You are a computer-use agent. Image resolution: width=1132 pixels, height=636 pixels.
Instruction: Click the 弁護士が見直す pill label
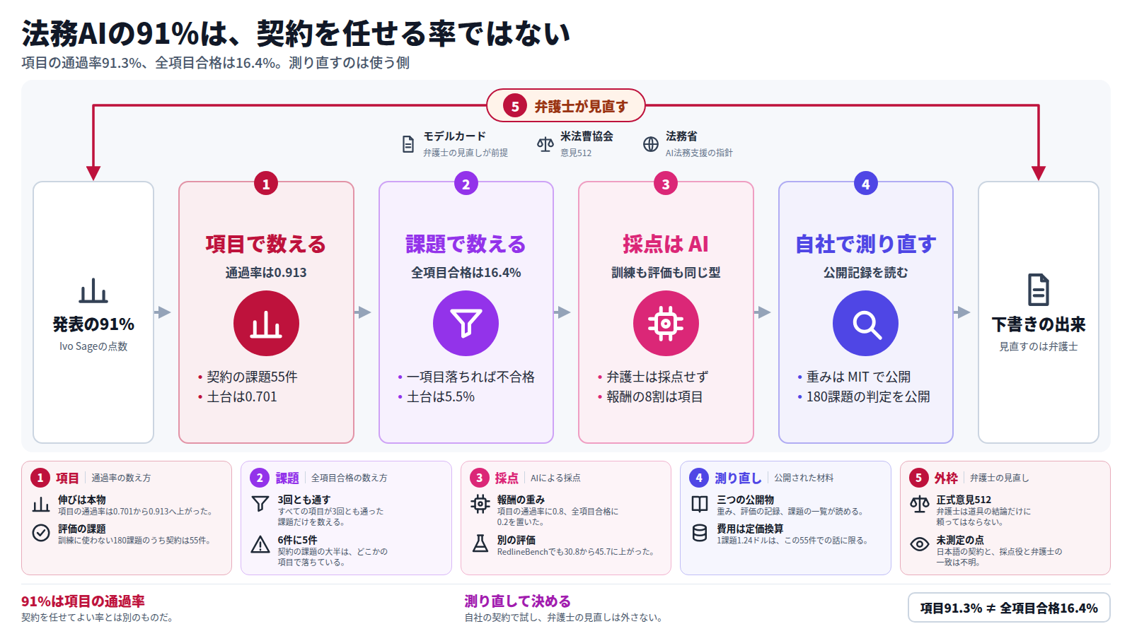566,106
